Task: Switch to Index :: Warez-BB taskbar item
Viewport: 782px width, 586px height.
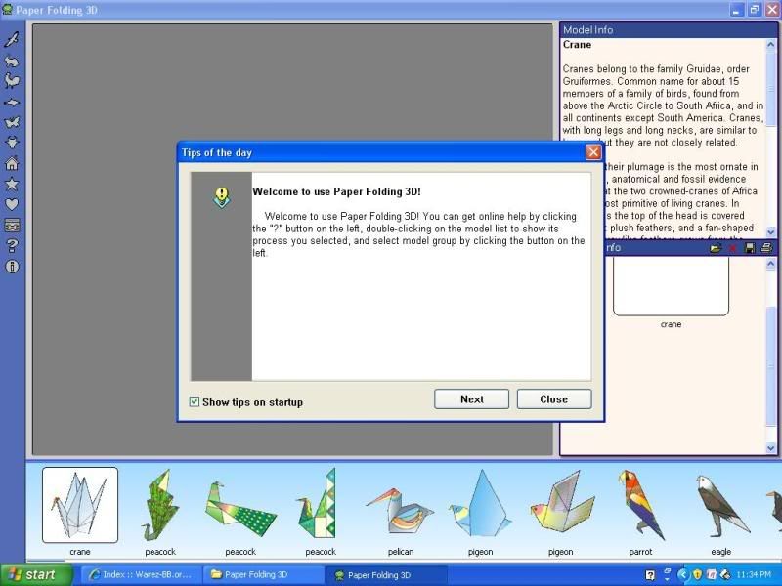Action: point(141,574)
